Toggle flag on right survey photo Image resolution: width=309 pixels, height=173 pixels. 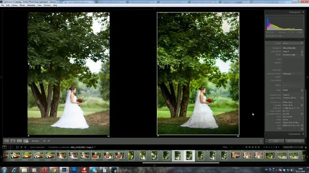158,136
